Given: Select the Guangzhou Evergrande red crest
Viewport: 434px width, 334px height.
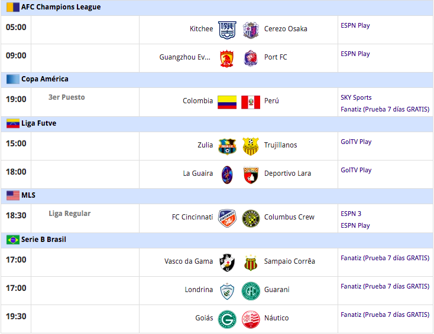Looking at the screenshot, I should click(226, 58).
